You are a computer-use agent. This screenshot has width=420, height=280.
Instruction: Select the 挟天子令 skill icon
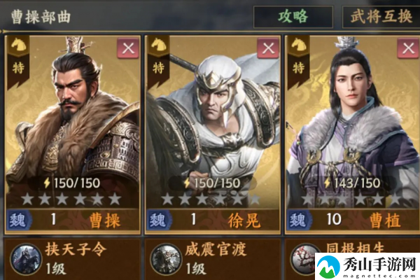coord(26,259)
